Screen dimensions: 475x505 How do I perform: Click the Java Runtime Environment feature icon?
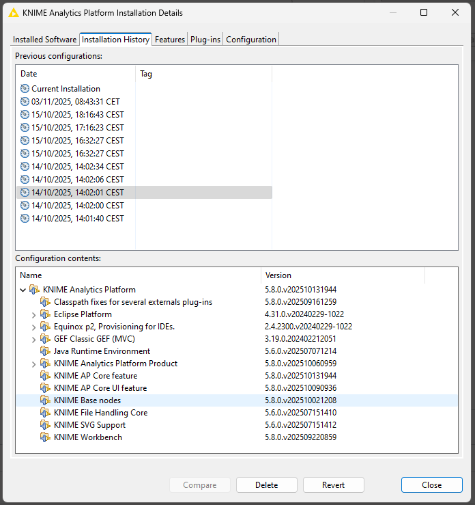tap(45, 351)
